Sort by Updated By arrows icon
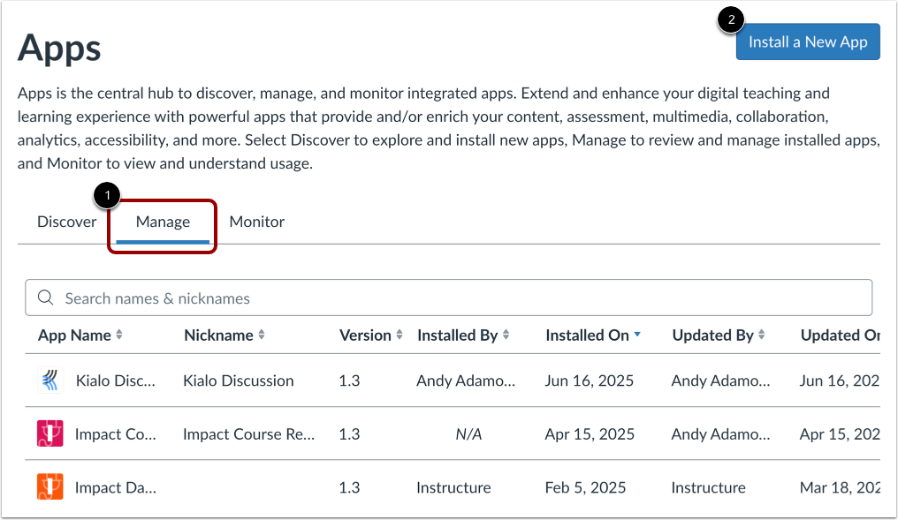This screenshot has height=520, width=898. pyautogui.click(x=762, y=335)
